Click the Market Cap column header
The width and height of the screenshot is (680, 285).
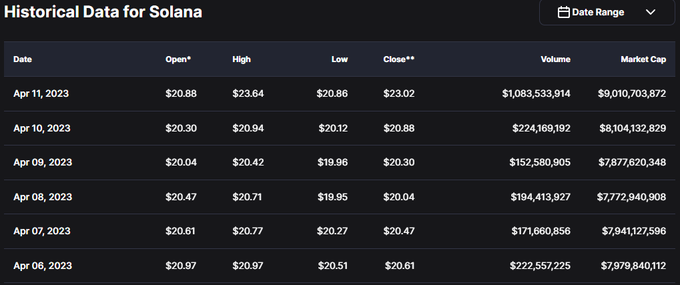point(643,59)
